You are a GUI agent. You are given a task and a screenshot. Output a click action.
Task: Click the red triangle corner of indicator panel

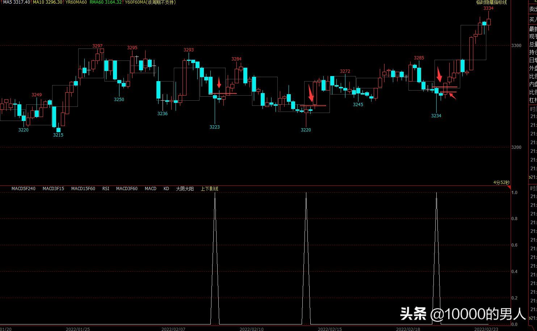point(508,187)
